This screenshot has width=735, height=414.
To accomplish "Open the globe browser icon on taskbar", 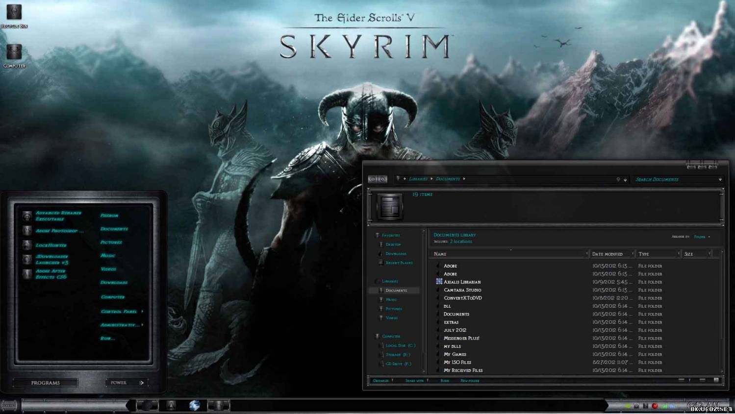I will click(x=195, y=405).
